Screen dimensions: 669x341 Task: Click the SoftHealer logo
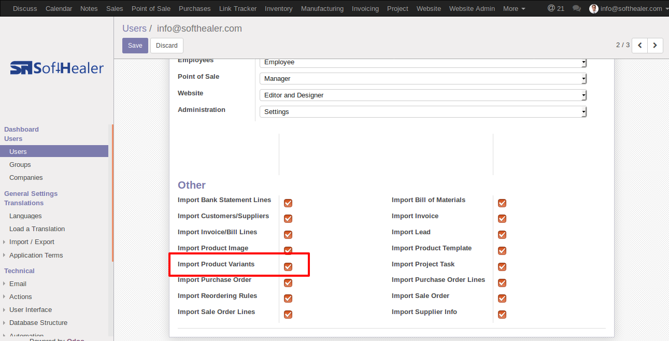tap(57, 68)
